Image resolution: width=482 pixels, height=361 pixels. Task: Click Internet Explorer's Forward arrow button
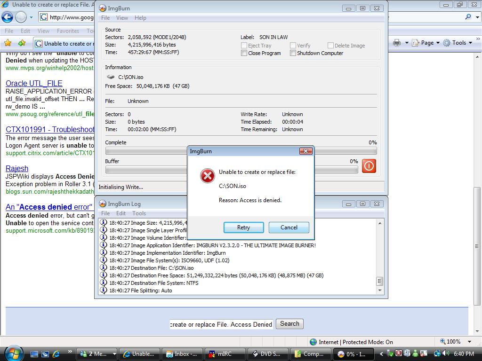click(x=21, y=17)
